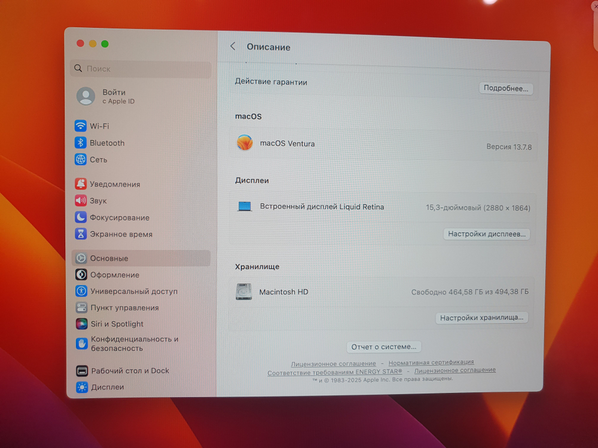Image resolution: width=598 pixels, height=448 pixels.
Task: Open Отчет о системе button
Action: pos(384,346)
